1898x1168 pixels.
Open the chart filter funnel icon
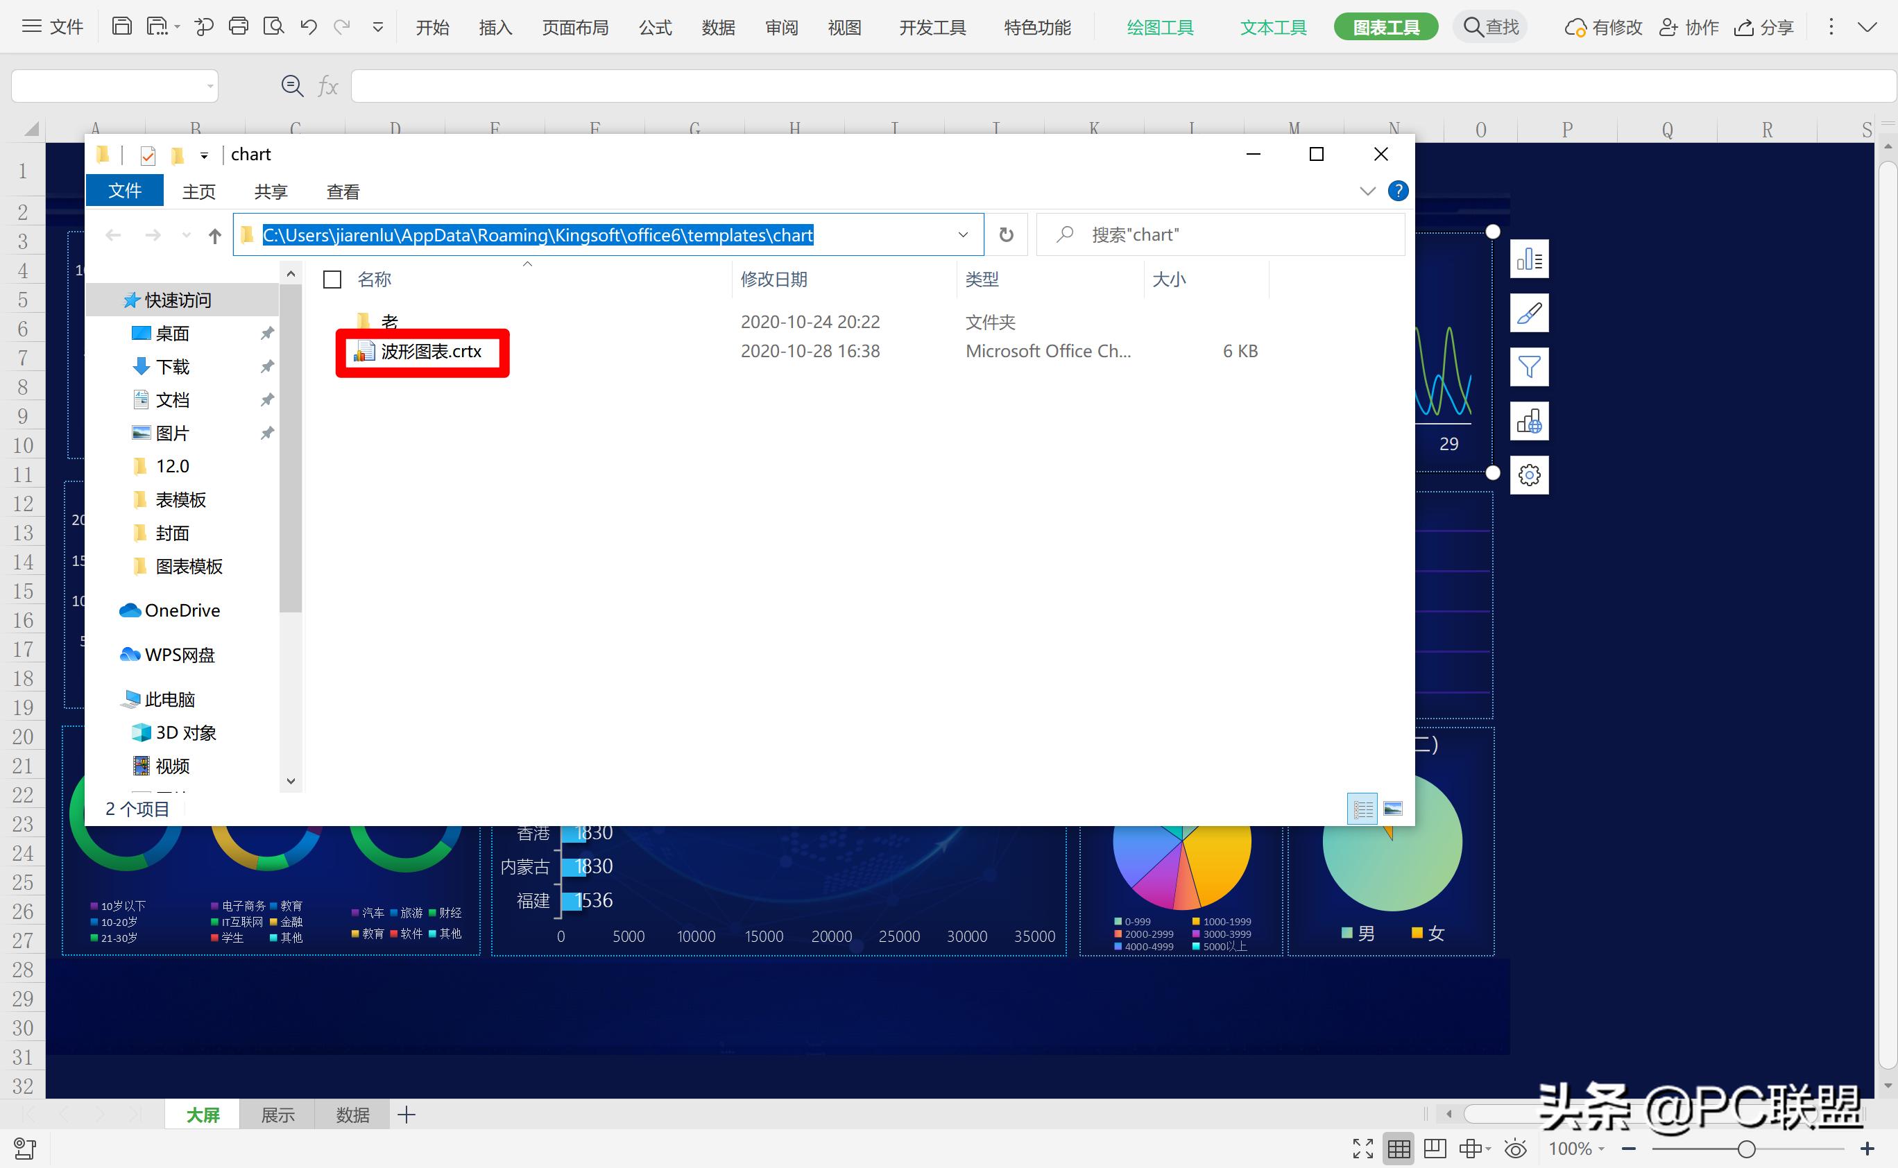(1529, 367)
